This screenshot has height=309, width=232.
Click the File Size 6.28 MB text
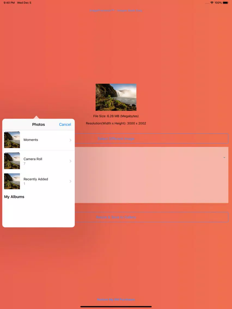point(116,116)
